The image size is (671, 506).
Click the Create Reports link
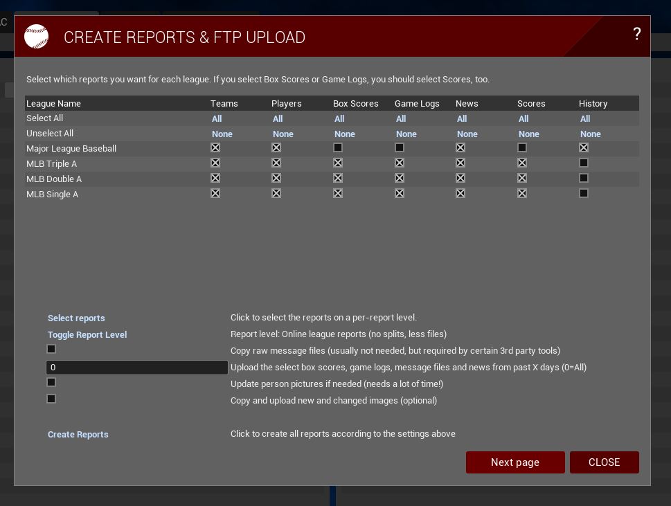tap(78, 435)
